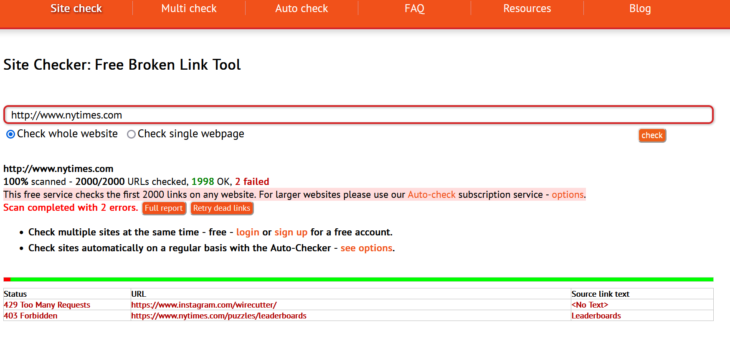Click the 429 Too Many Requests status
The width and height of the screenshot is (730, 346).
[47, 305]
